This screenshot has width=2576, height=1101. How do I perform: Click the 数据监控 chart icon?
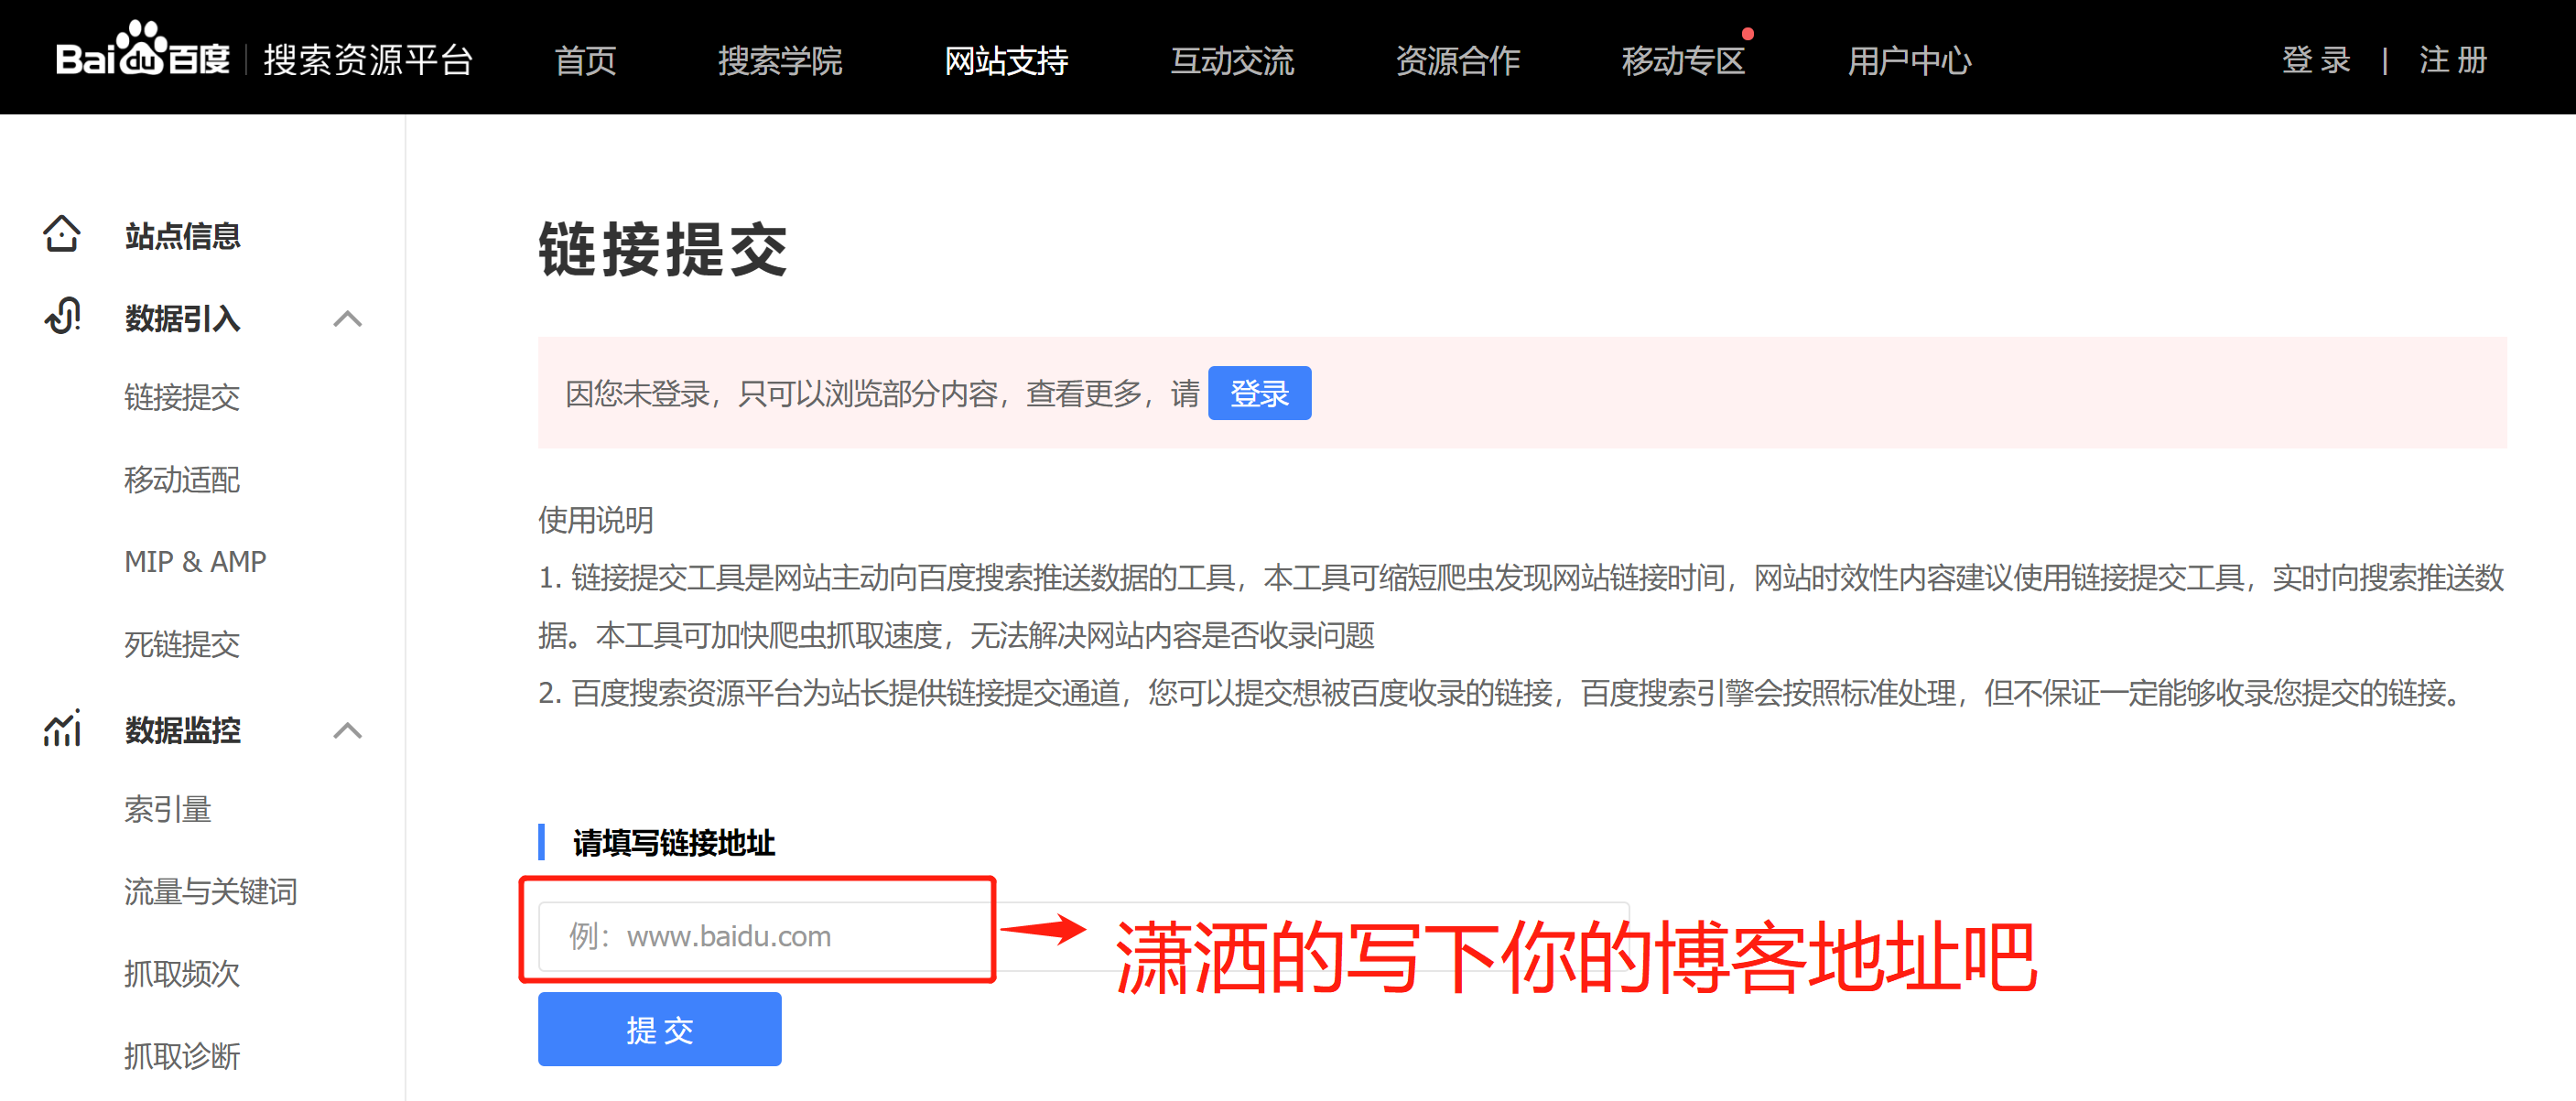click(62, 731)
